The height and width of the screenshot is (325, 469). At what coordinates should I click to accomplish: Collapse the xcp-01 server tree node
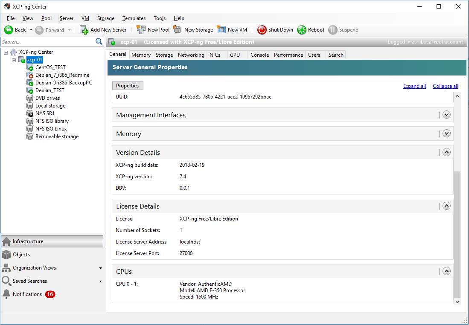tap(14, 60)
